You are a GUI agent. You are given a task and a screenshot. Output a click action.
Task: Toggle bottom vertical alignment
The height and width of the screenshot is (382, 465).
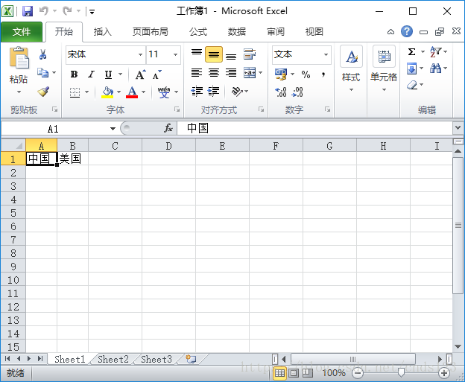click(x=231, y=55)
